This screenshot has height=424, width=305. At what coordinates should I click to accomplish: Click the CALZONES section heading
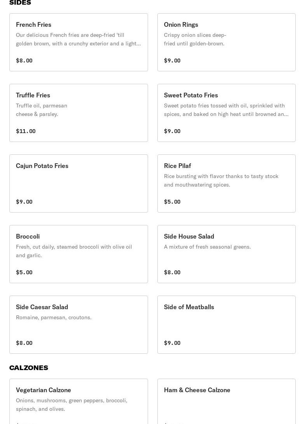tap(29, 368)
